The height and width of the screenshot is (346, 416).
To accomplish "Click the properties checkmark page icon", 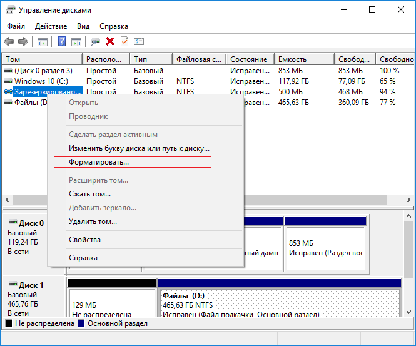I will pos(124,42).
